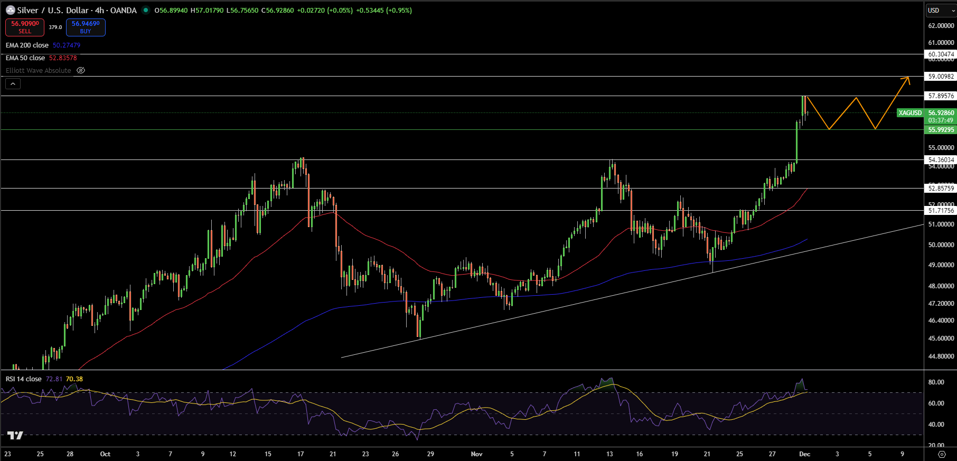Show the hidden Elliott Wave Absolute indicator
Viewport: 957px width, 461px height.
point(81,70)
